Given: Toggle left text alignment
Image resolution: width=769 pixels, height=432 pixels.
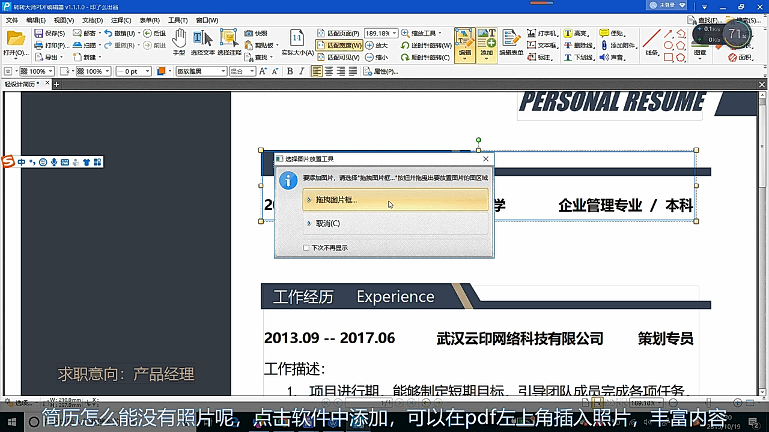Looking at the screenshot, I should (317, 71).
